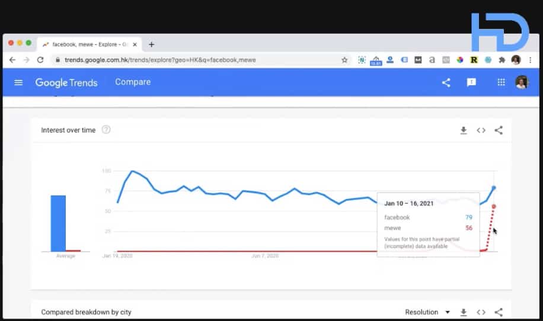This screenshot has height=321, width=543.
Task: Click the Google Trends logo link
Action: coord(66,82)
